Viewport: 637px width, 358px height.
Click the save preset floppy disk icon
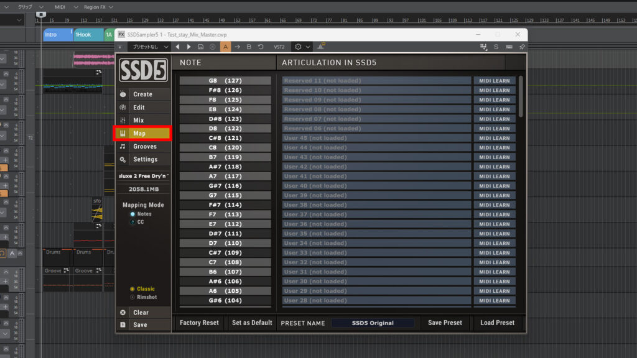pos(200,47)
